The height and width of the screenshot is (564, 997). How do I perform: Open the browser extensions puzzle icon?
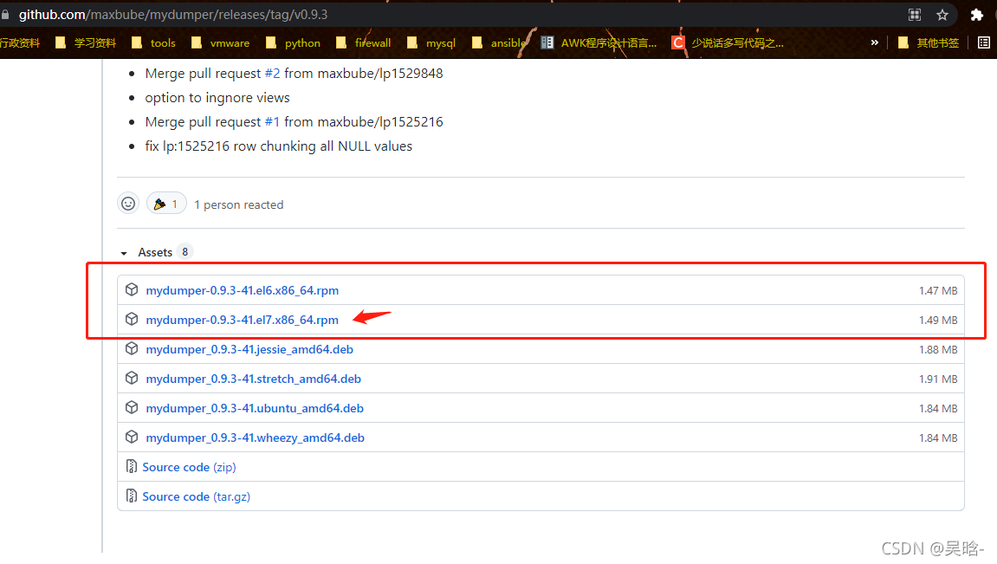click(x=977, y=15)
